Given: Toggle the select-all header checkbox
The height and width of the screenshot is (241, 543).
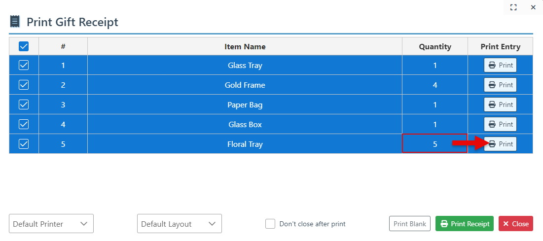Looking at the screenshot, I should tap(24, 46).
